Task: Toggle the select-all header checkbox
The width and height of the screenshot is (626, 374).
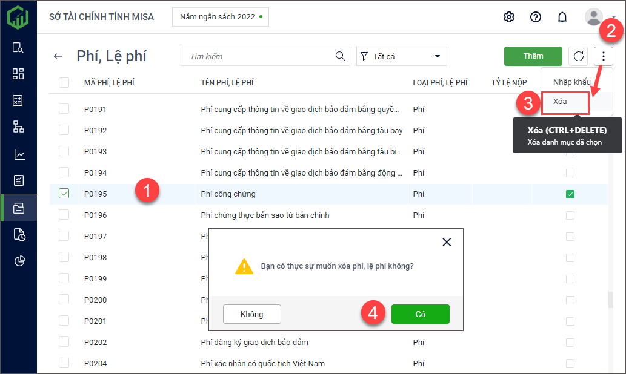Action: tap(64, 82)
